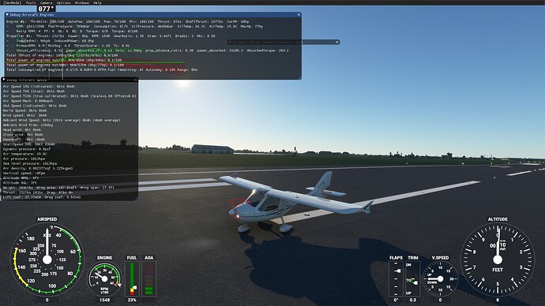
Task: Click the Flaps position indicator
Action: point(396,279)
